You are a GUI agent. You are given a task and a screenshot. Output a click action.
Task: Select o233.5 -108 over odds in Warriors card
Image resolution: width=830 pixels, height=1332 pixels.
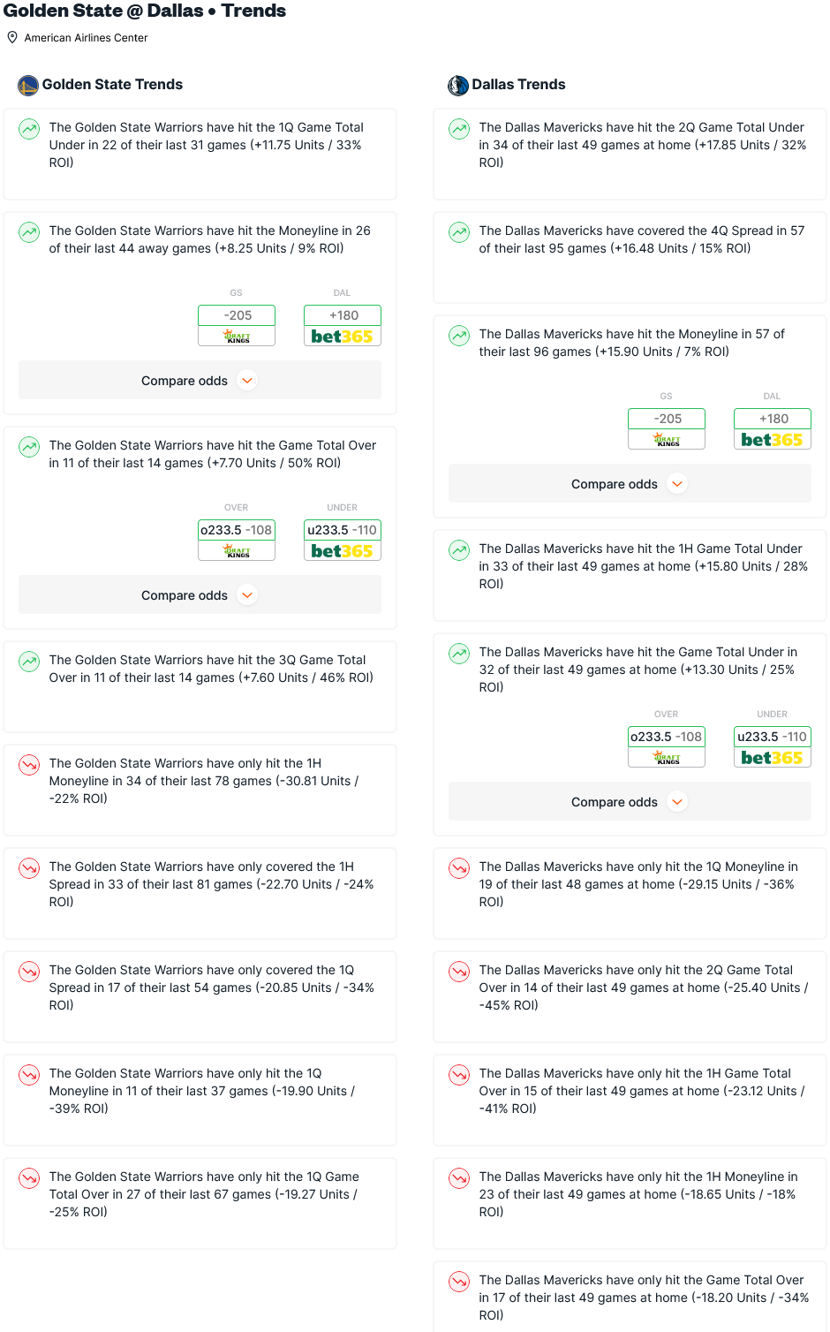(x=237, y=540)
